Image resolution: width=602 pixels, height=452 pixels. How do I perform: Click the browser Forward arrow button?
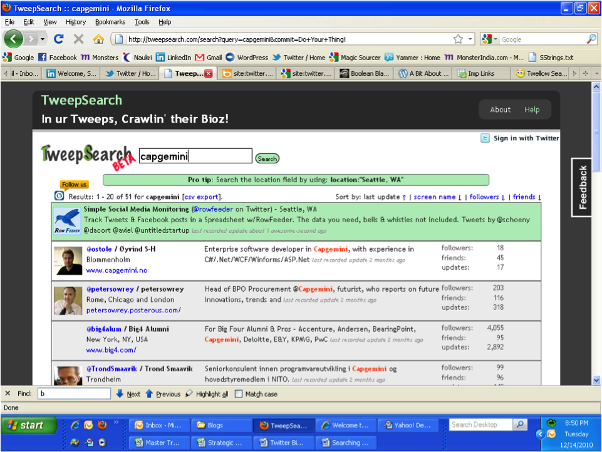[x=31, y=39]
